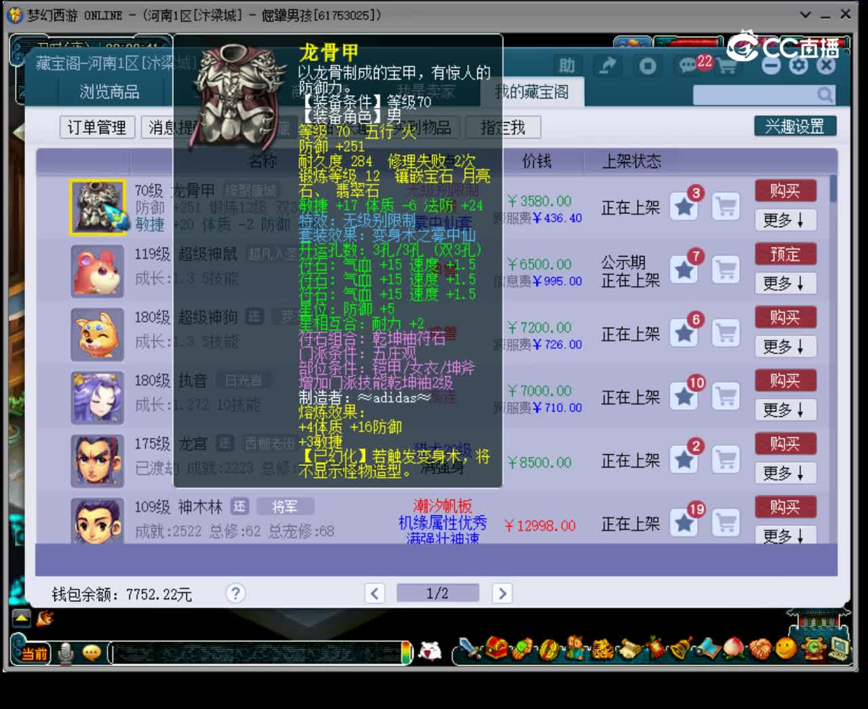
Task: Expand 更多 menu for 超级神狗 row
Action: (785, 346)
